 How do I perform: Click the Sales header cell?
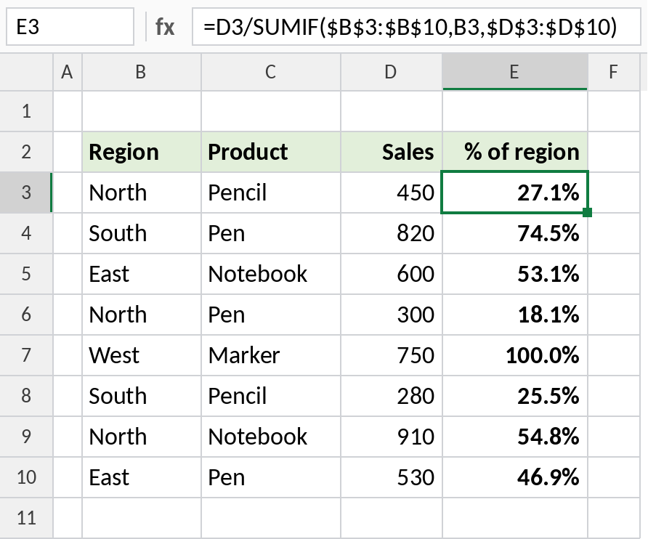392,152
